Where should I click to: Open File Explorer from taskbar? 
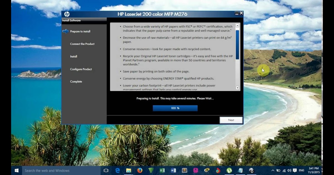pyautogui.click(x=129, y=170)
